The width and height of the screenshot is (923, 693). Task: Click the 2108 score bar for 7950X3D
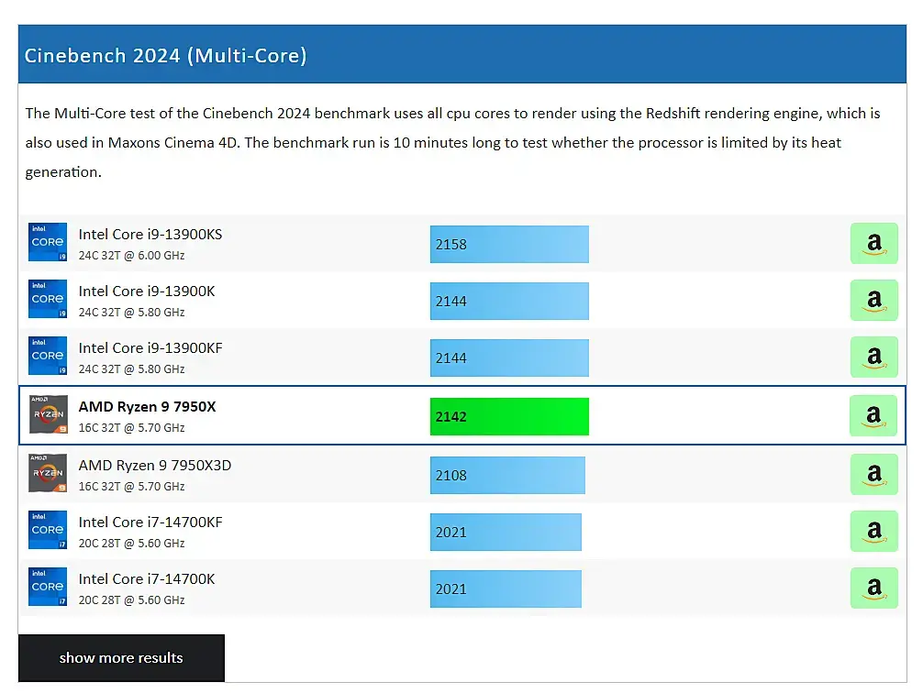[x=507, y=476]
